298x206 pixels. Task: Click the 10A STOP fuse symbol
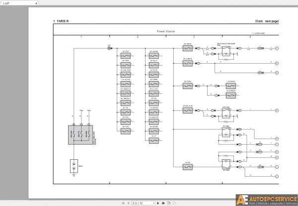pyautogui.click(x=126, y=56)
